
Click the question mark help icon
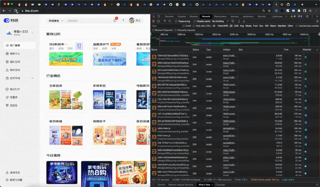point(123,20)
